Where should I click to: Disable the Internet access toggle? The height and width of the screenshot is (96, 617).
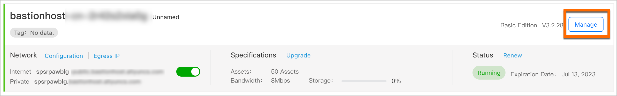coord(188,72)
